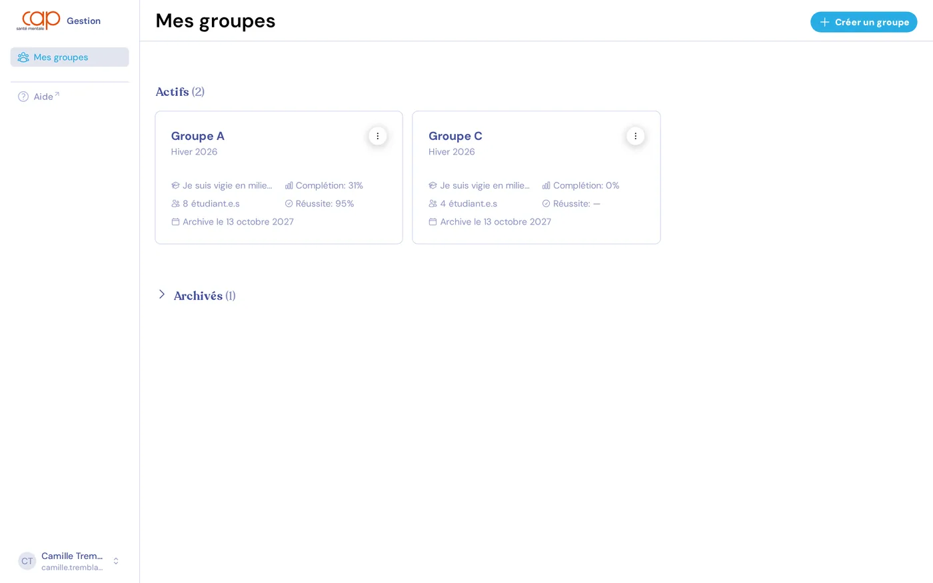Click Hiver 2026 under Groupe C
Image resolution: width=933 pixels, height=583 pixels.
[452, 152]
